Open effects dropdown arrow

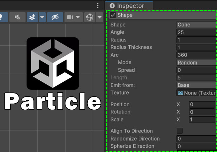coord(42,17)
